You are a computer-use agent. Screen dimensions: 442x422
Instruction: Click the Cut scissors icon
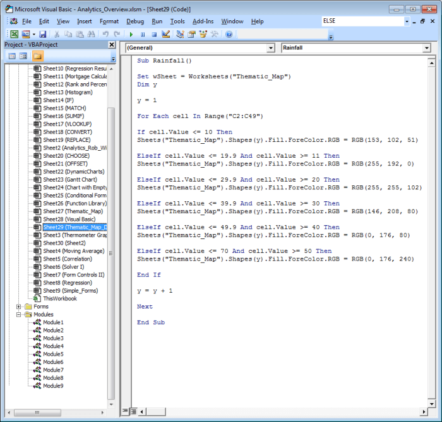coord(57,34)
